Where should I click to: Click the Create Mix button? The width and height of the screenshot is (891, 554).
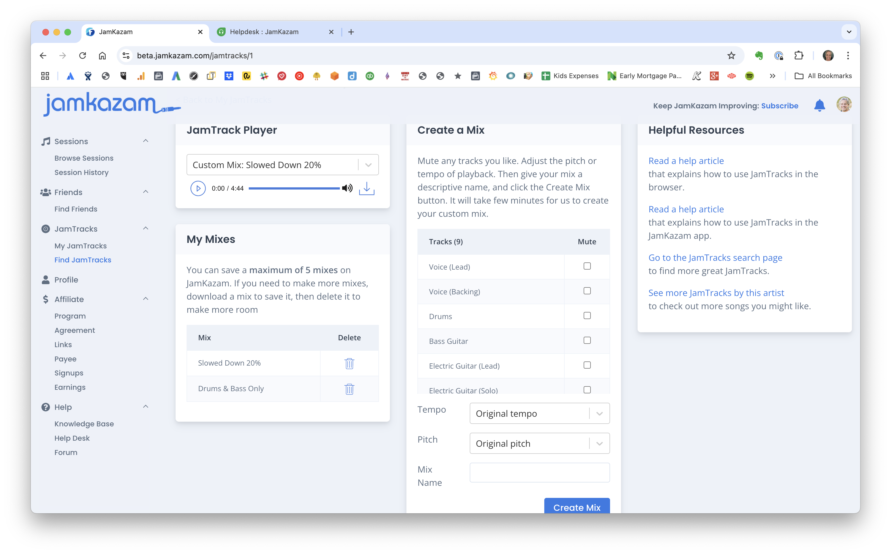click(576, 507)
